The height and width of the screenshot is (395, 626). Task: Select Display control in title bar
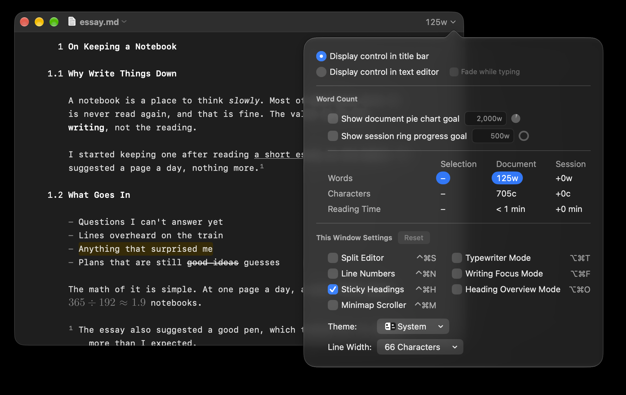[321, 56]
